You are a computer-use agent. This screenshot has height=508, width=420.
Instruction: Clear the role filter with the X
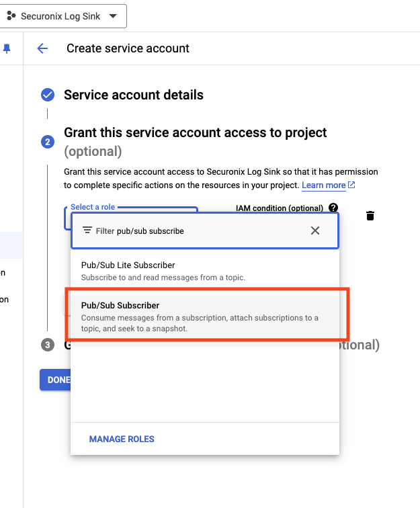(x=315, y=230)
